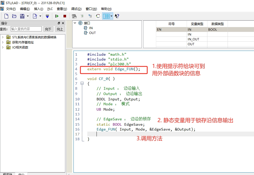
Task: Select the EN symbol cell
Action: [171, 30]
